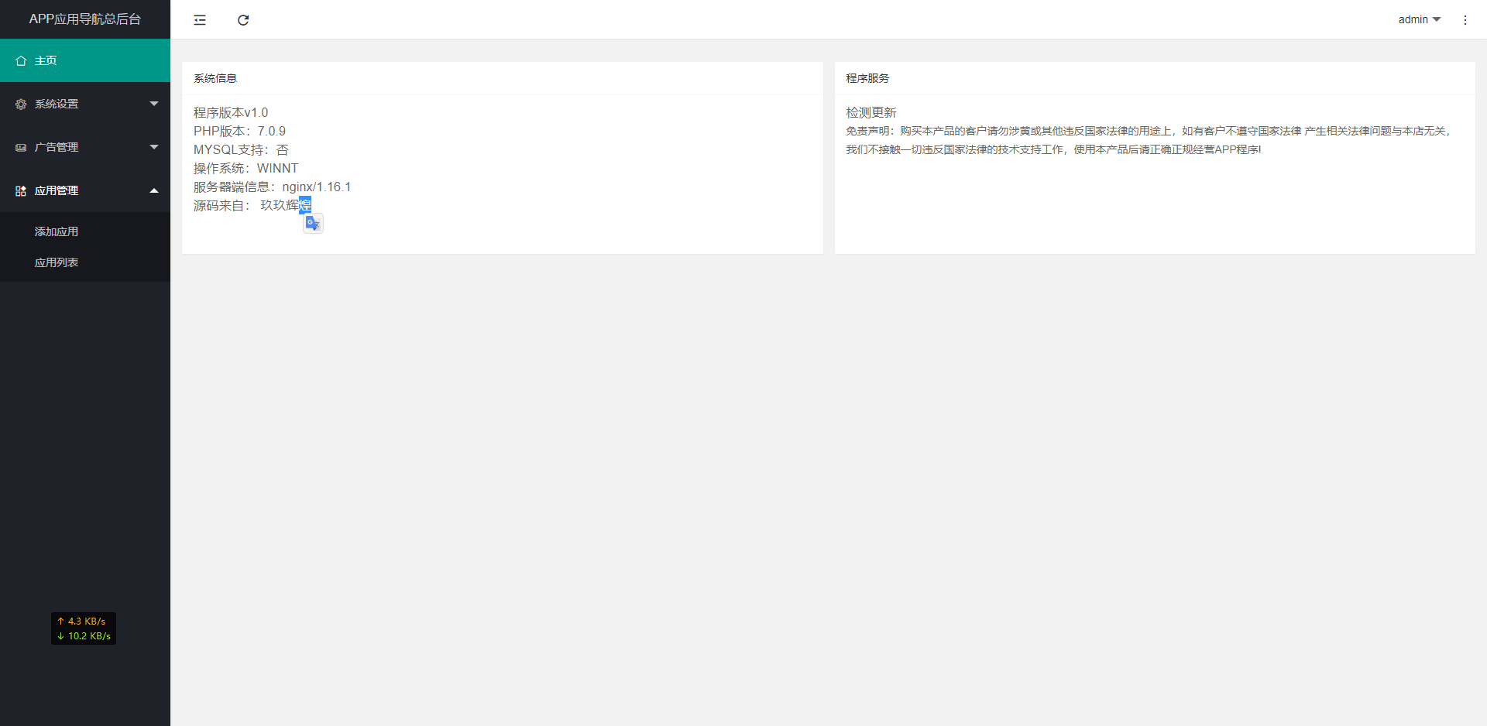The width and height of the screenshot is (1487, 726).
Task: Select the 应用管理 sidebar menu
Action: pyautogui.click(x=85, y=190)
